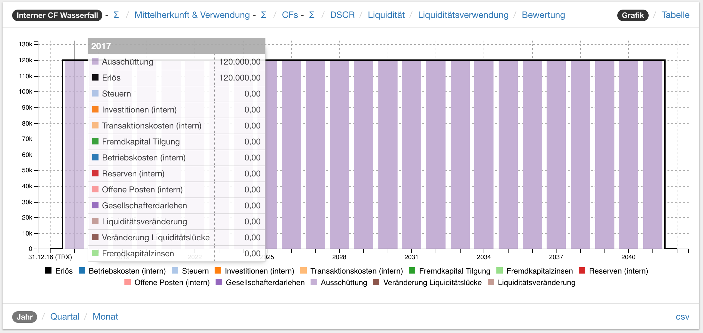The height and width of the screenshot is (333, 703).
Task: Open the Liquidität tab
Action: pyautogui.click(x=386, y=15)
